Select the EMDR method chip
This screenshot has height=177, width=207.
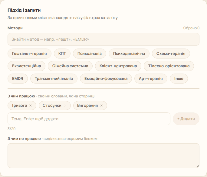(18, 78)
